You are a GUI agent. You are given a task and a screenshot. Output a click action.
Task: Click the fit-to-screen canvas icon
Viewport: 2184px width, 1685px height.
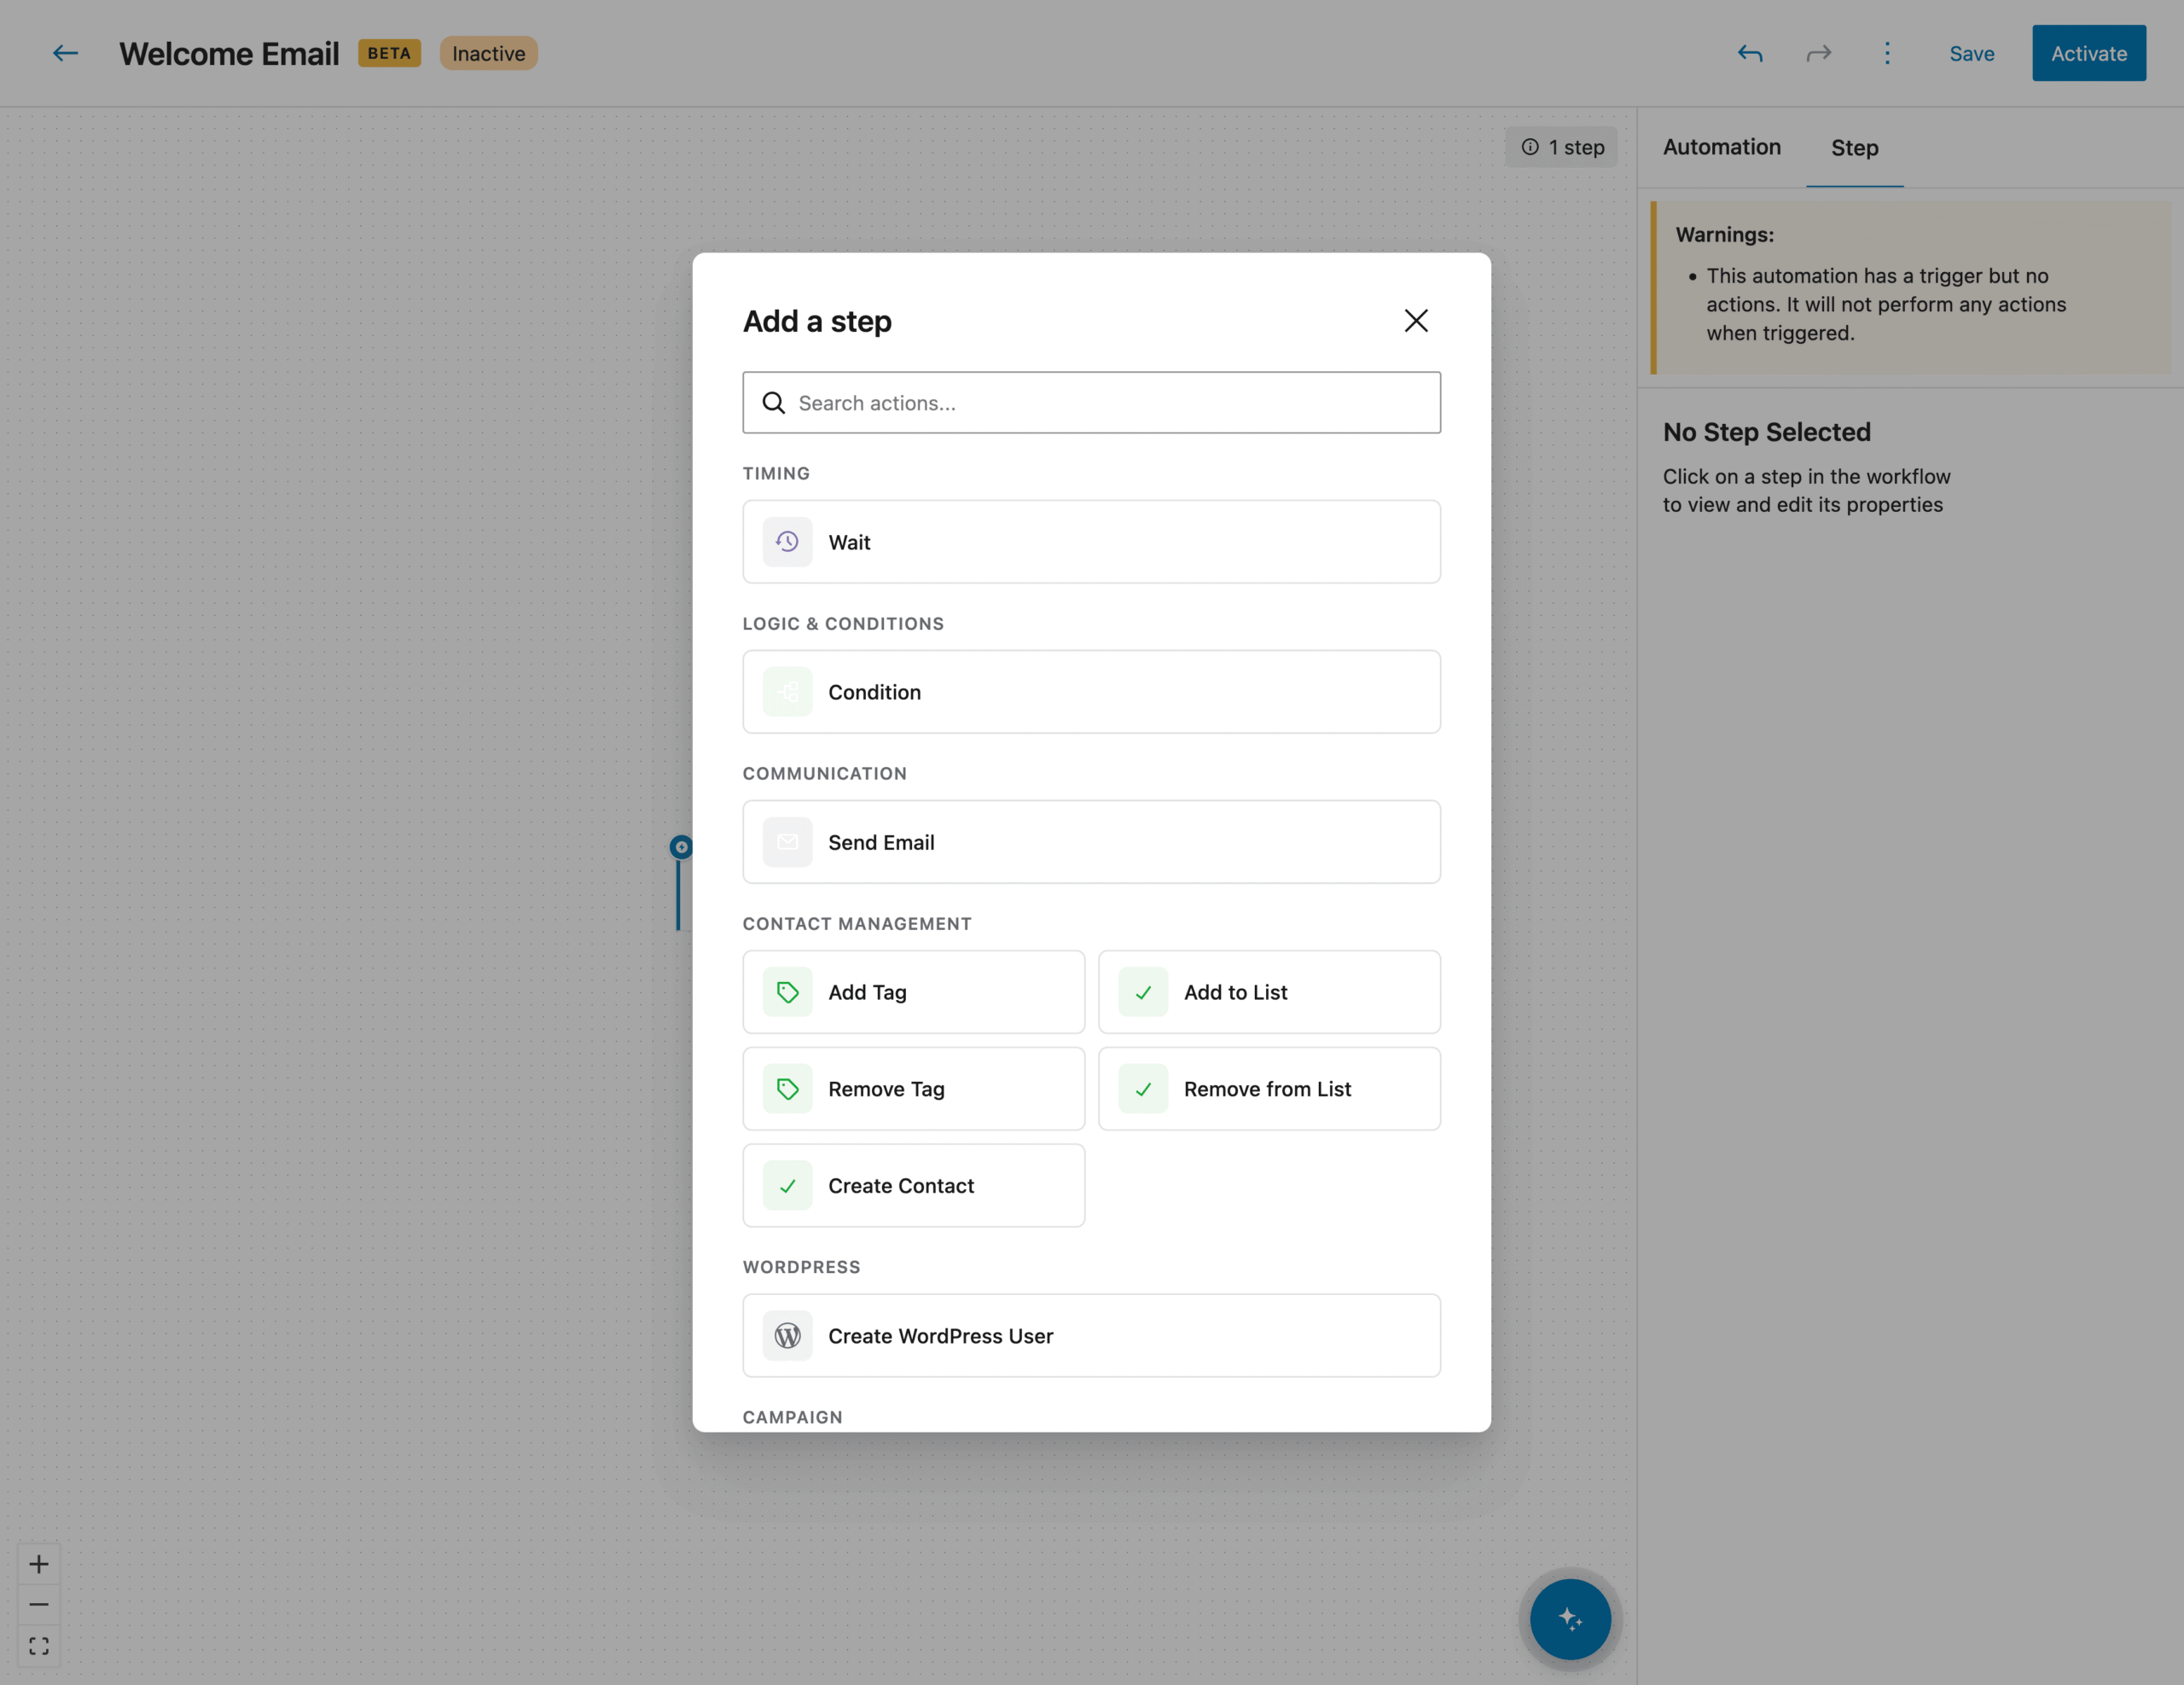(39, 1646)
